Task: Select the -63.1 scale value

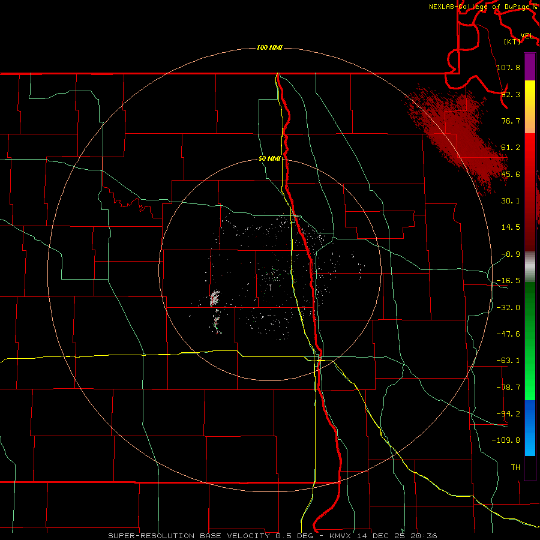Action: (508, 361)
